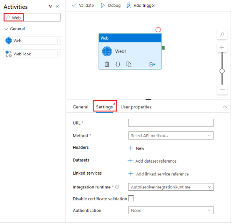
Task: Click the WebHook activity label
Action: [x=22, y=54]
